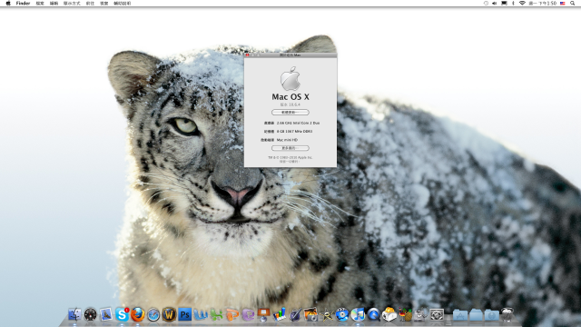
Task: Open iTunes music note icon
Action: tap(358, 314)
